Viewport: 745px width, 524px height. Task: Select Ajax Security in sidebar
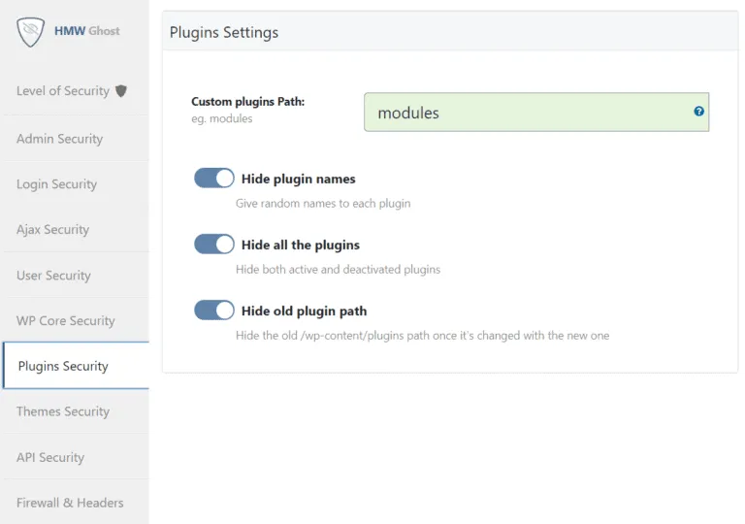[52, 230]
